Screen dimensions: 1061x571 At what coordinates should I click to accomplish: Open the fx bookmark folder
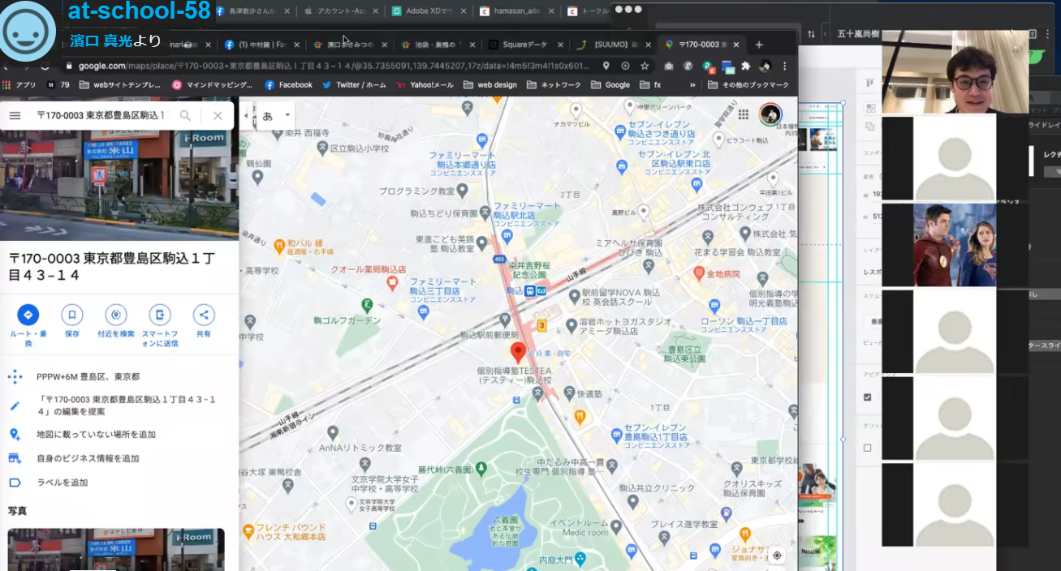(x=652, y=84)
